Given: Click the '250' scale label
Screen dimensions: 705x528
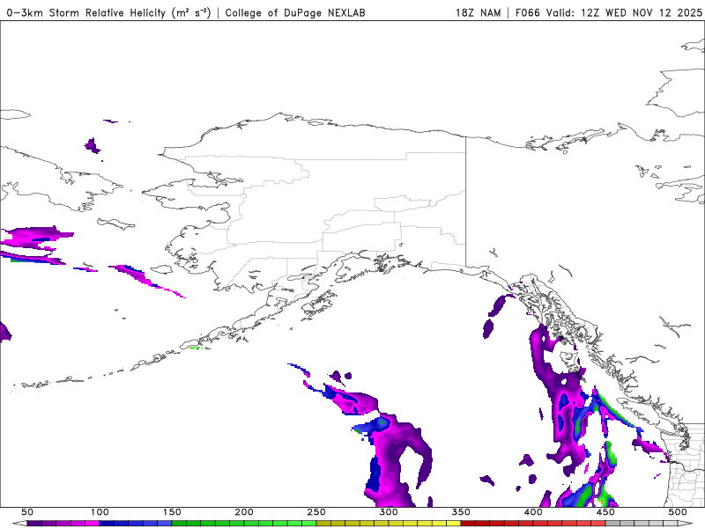Looking at the screenshot, I should 316,512.
